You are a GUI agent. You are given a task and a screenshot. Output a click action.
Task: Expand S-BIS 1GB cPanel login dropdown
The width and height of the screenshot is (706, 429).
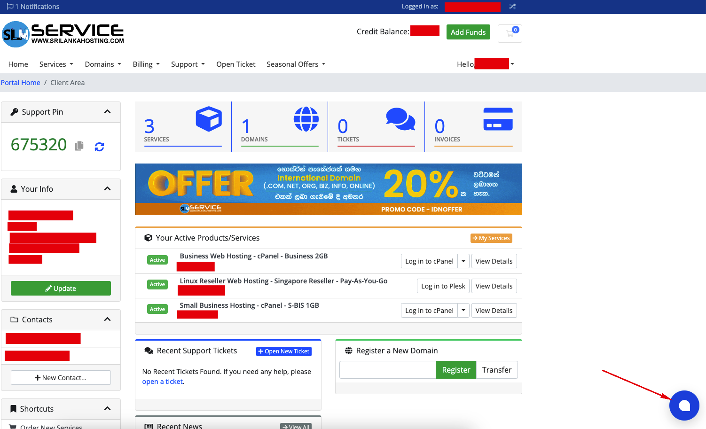coord(463,311)
